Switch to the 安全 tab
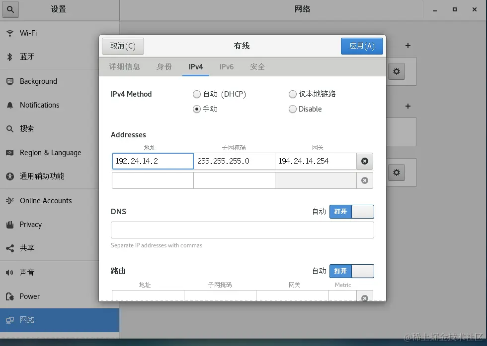The image size is (487, 346). click(257, 67)
